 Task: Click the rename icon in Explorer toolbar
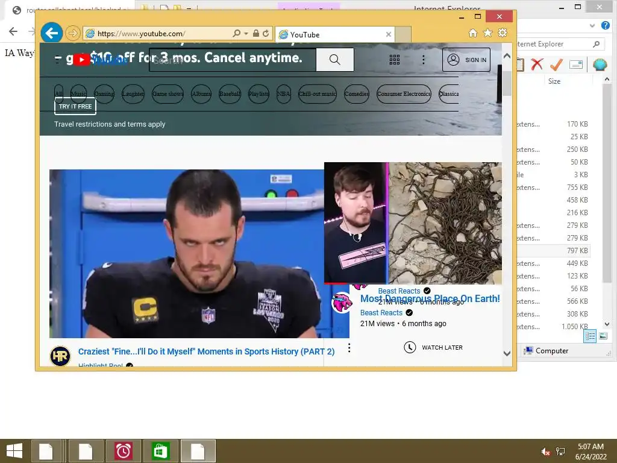[x=575, y=64]
